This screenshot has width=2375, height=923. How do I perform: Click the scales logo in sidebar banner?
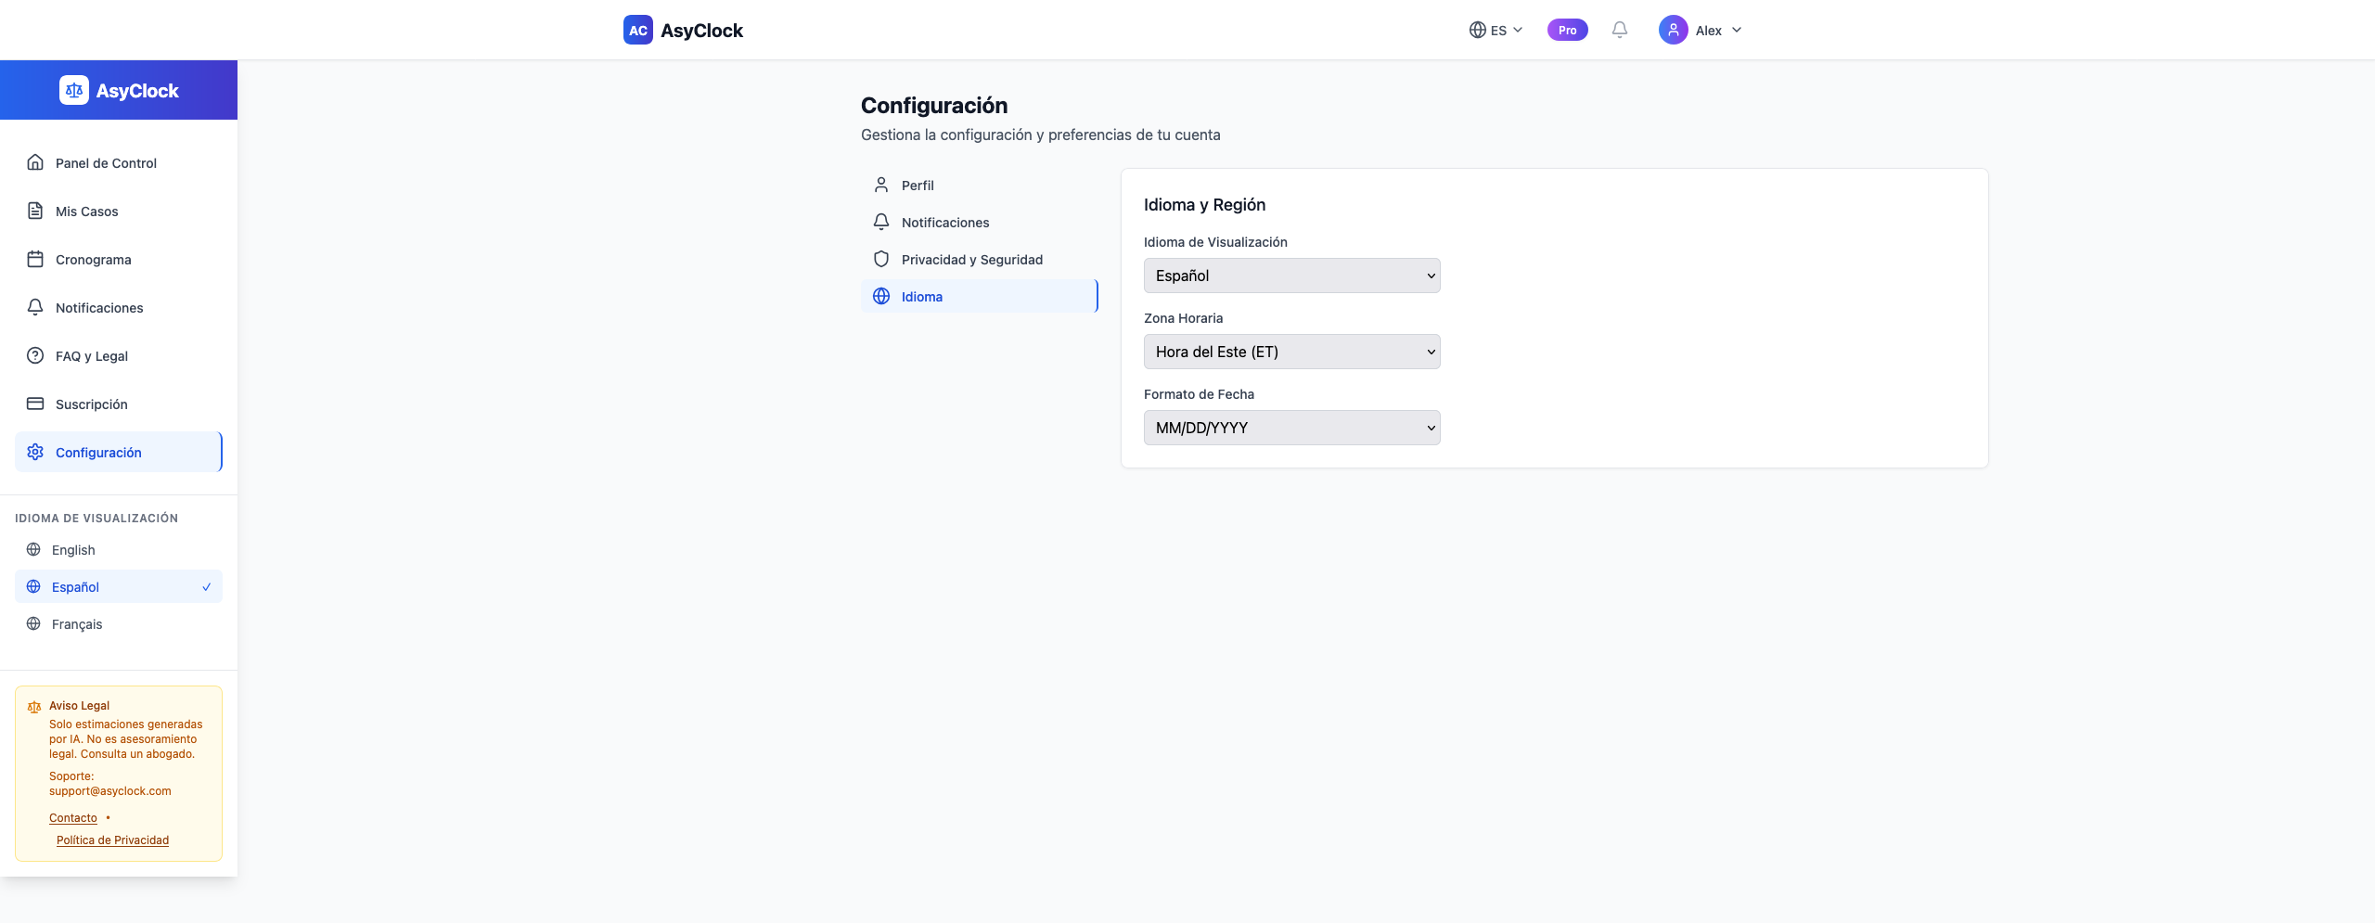pyautogui.click(x=74, y=90)
